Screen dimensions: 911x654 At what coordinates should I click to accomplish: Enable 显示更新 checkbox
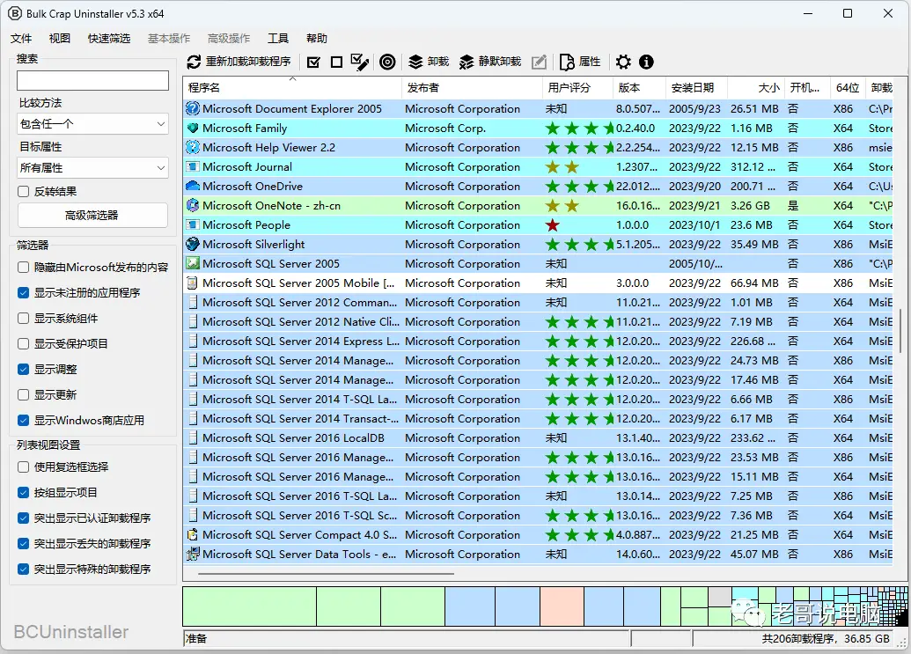23,395
